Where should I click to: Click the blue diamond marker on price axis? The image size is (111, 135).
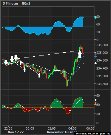click(96, 57)
